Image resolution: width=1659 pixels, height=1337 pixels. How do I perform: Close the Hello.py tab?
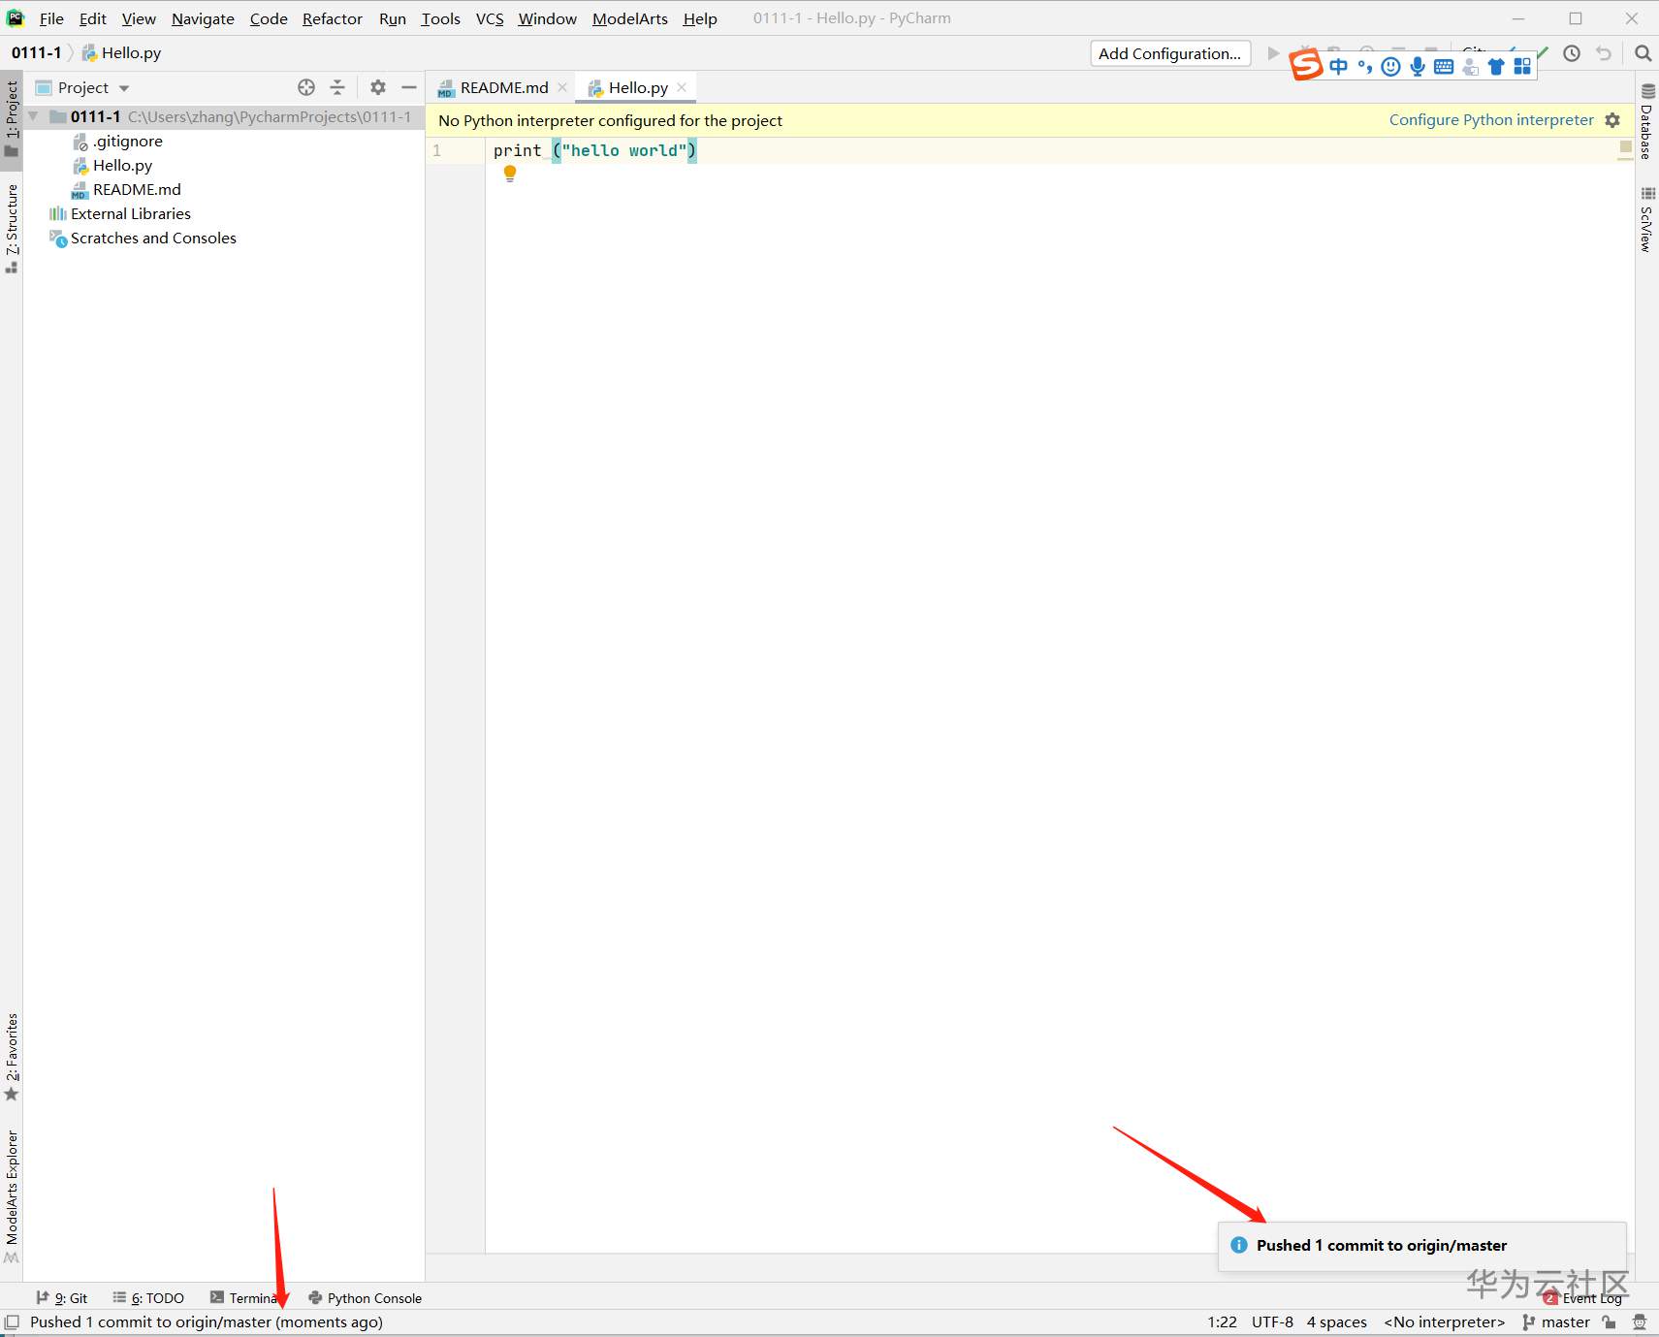coord(682,87)
